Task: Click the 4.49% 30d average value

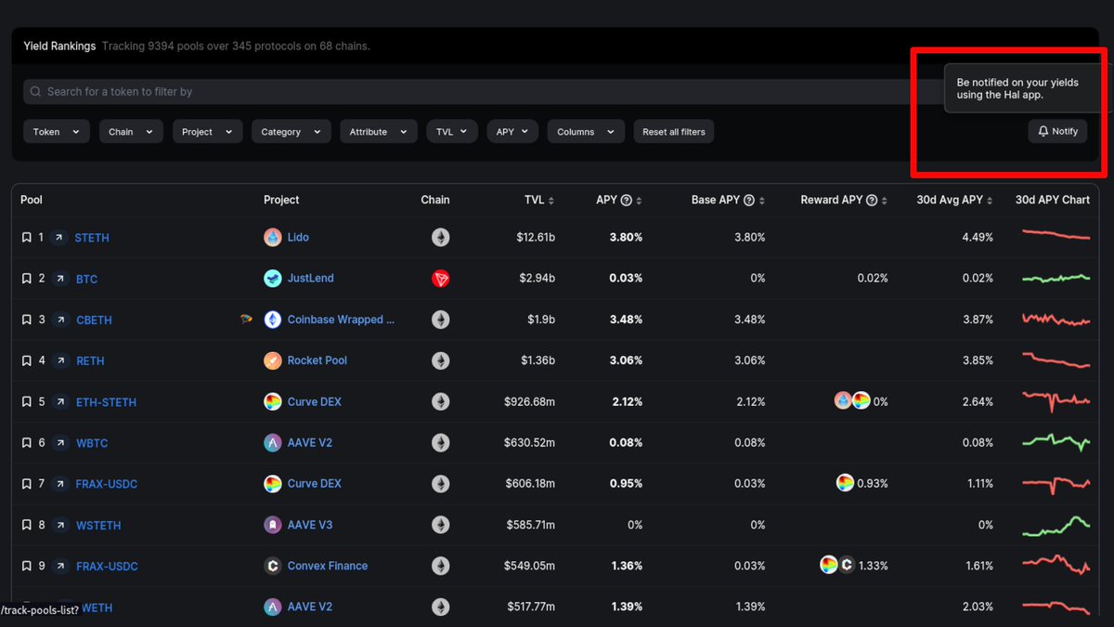Action: tap(978, 238)
